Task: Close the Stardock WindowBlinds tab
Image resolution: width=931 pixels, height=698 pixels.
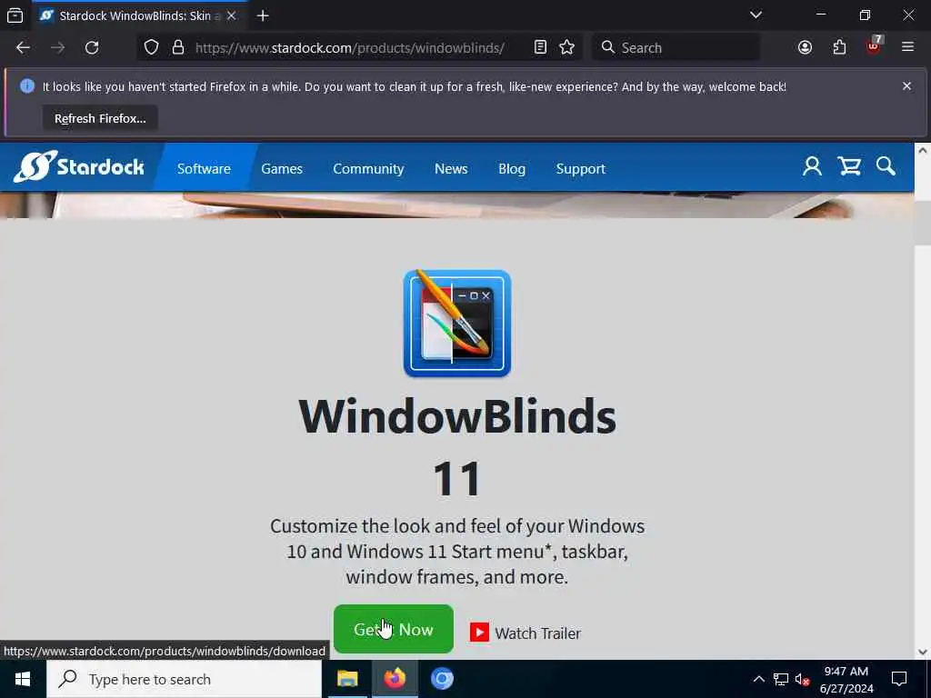Action: [x=232, y=16]
